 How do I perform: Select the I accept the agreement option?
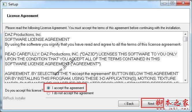pos(48,88)
